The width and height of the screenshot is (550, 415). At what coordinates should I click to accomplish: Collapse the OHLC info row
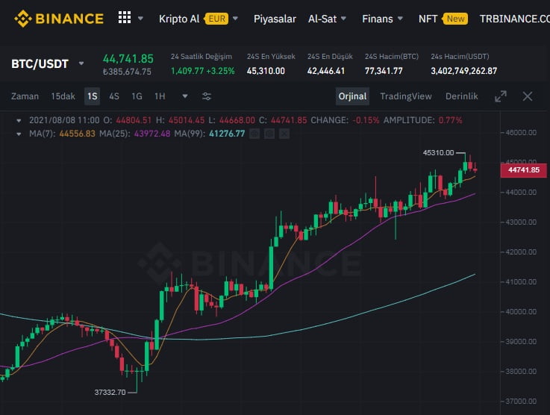[x=19, y=120]
